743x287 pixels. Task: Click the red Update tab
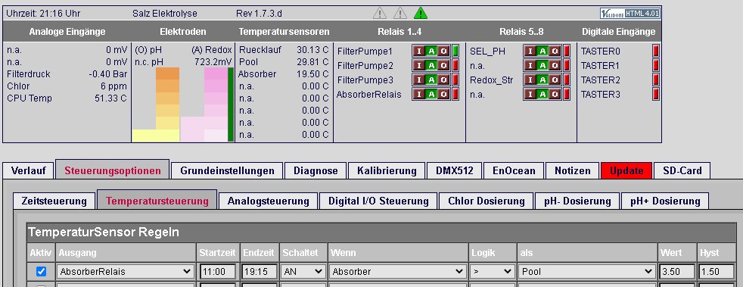[626, 171]
